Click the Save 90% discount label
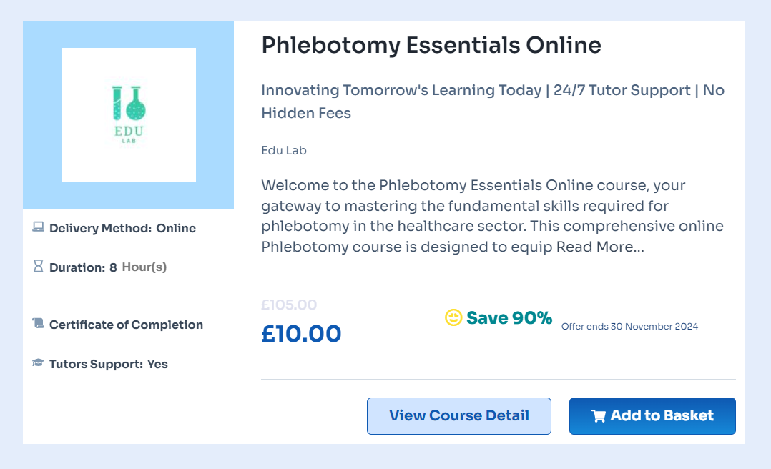Image resolution: width=771 pixels, height=469 pixels. (509, 318)
